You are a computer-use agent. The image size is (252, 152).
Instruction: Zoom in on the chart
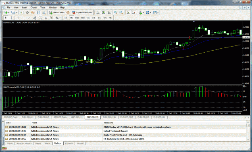[x=115, y=12]
